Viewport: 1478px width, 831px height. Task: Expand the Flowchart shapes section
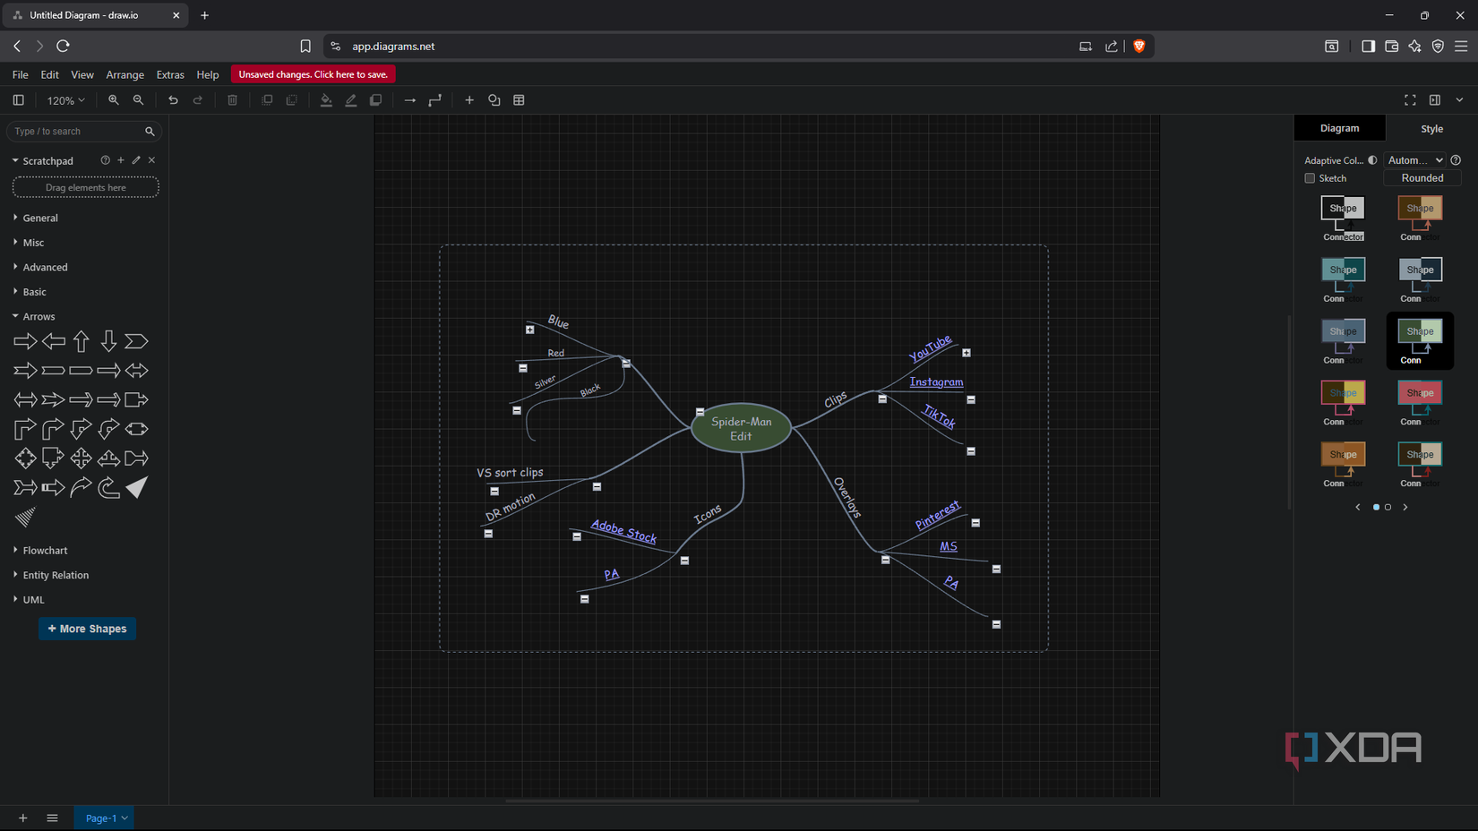click(45, 550)
